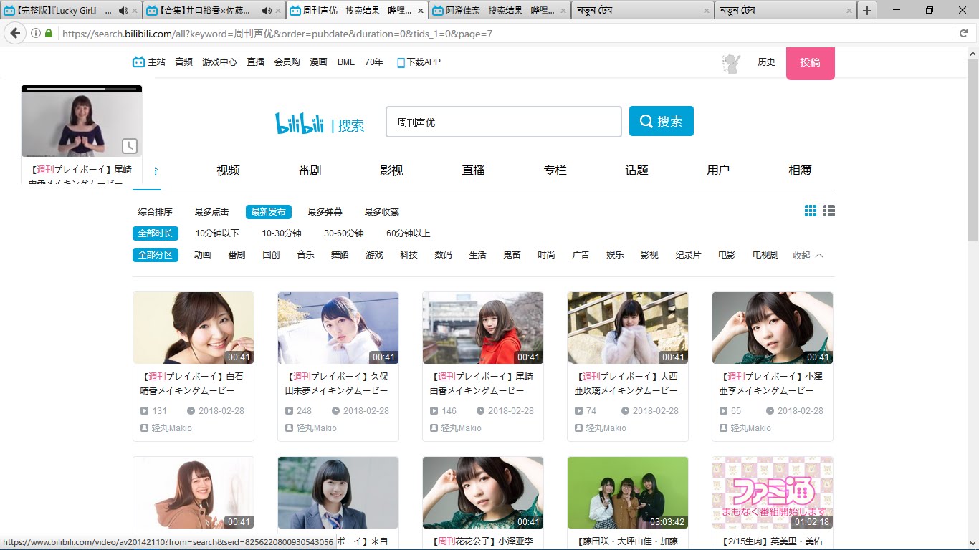Open the ファミ通 live stream thumbnail
Screen dimensions: 979x550
coord(773,493)
